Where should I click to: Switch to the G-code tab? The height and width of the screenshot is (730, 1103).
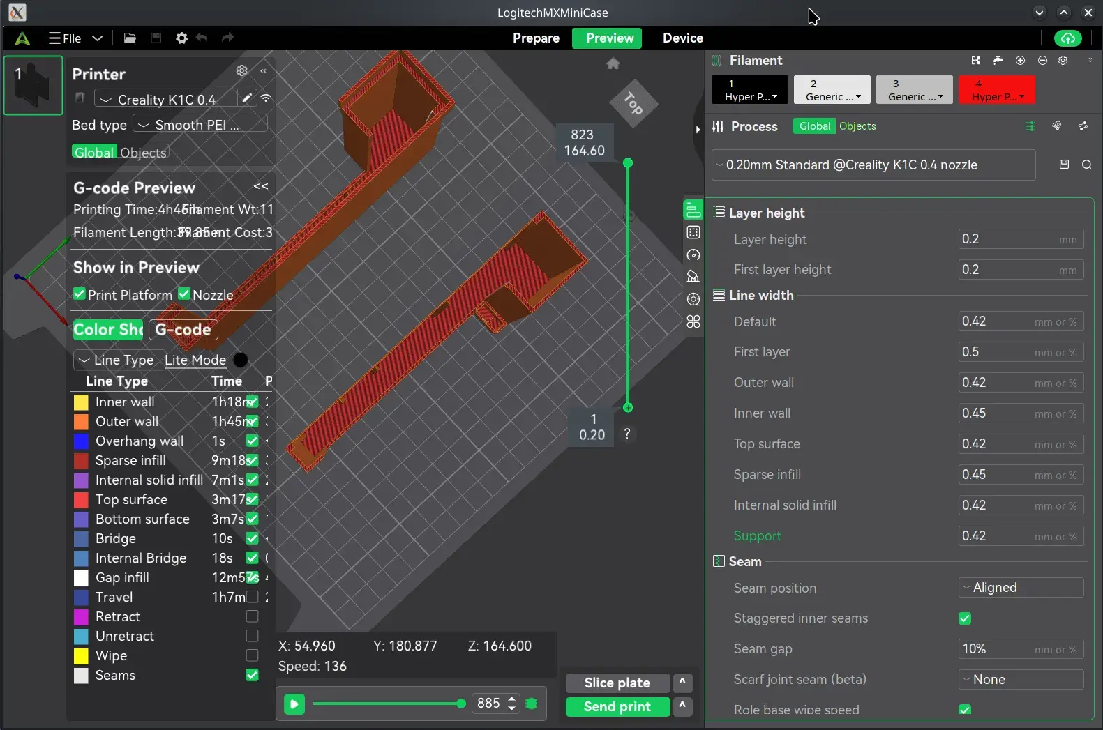183,330
